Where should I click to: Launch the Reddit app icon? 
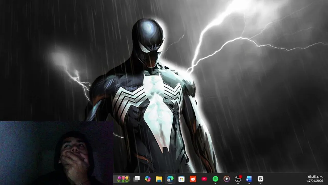(193, 179)
